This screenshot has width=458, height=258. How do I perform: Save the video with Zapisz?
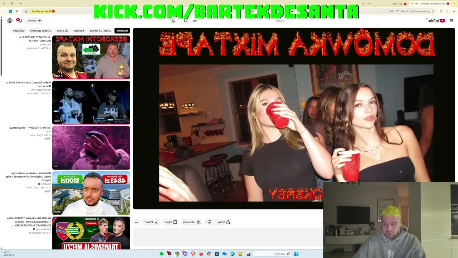pyautogui.click(x=170, y=222)
